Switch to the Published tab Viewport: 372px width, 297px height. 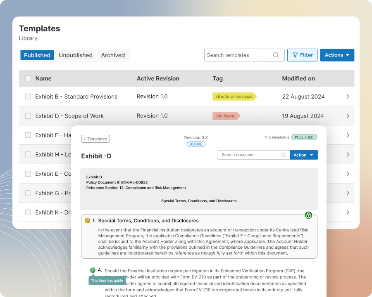point(37,55)
